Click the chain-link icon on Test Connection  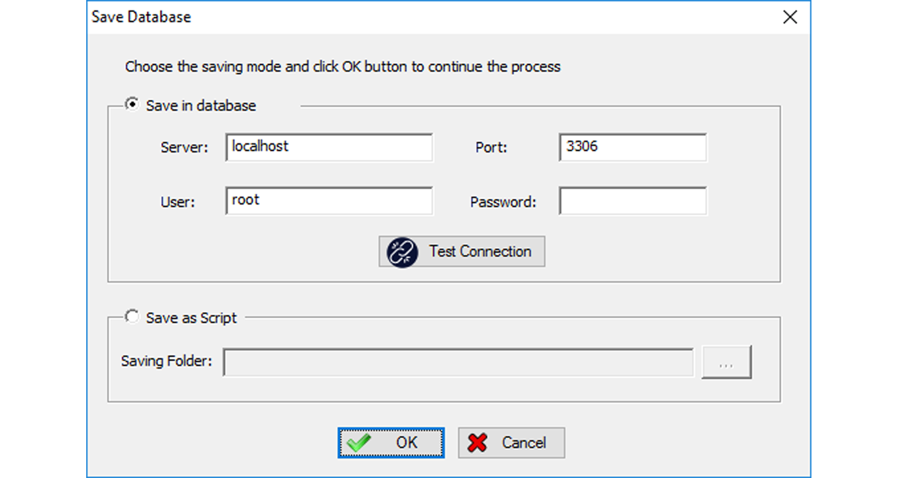402,252
